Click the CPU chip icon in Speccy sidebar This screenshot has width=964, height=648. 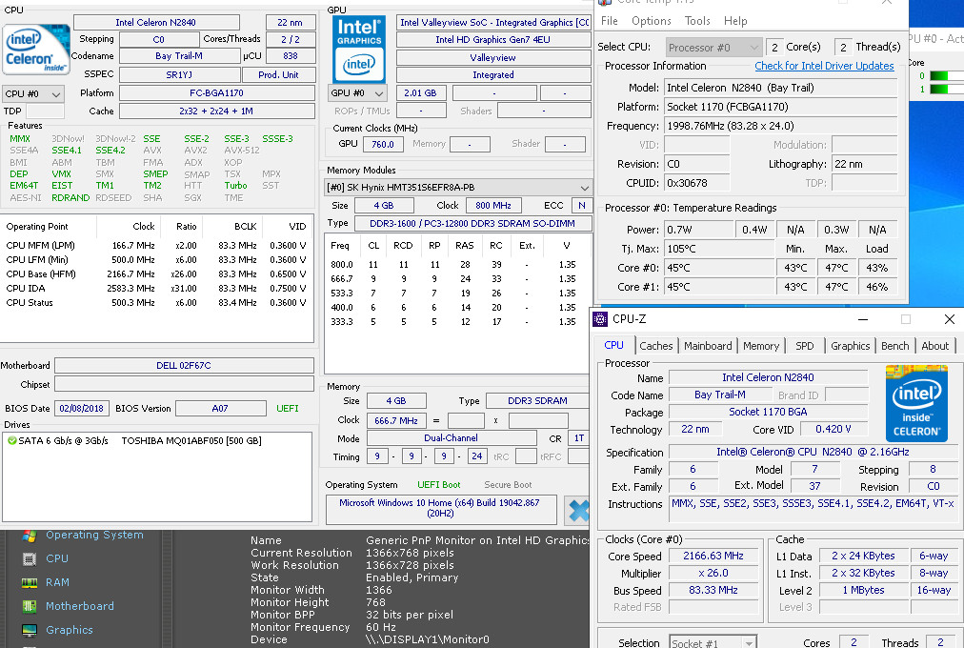click(29, 558)
